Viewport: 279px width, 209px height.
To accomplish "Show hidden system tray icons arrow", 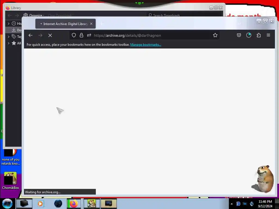I will pyautogui.click(x=232, y=204).
